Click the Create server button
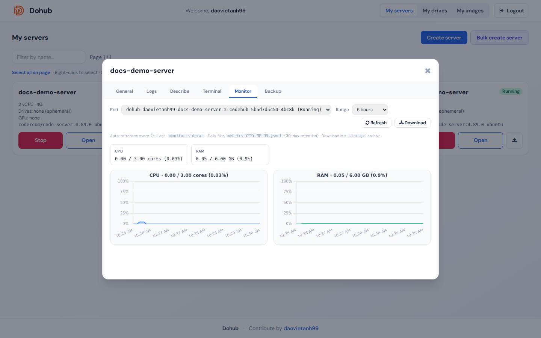Viewport: 541px width, 338px height. pyautogui.click(x=444, y=38)
